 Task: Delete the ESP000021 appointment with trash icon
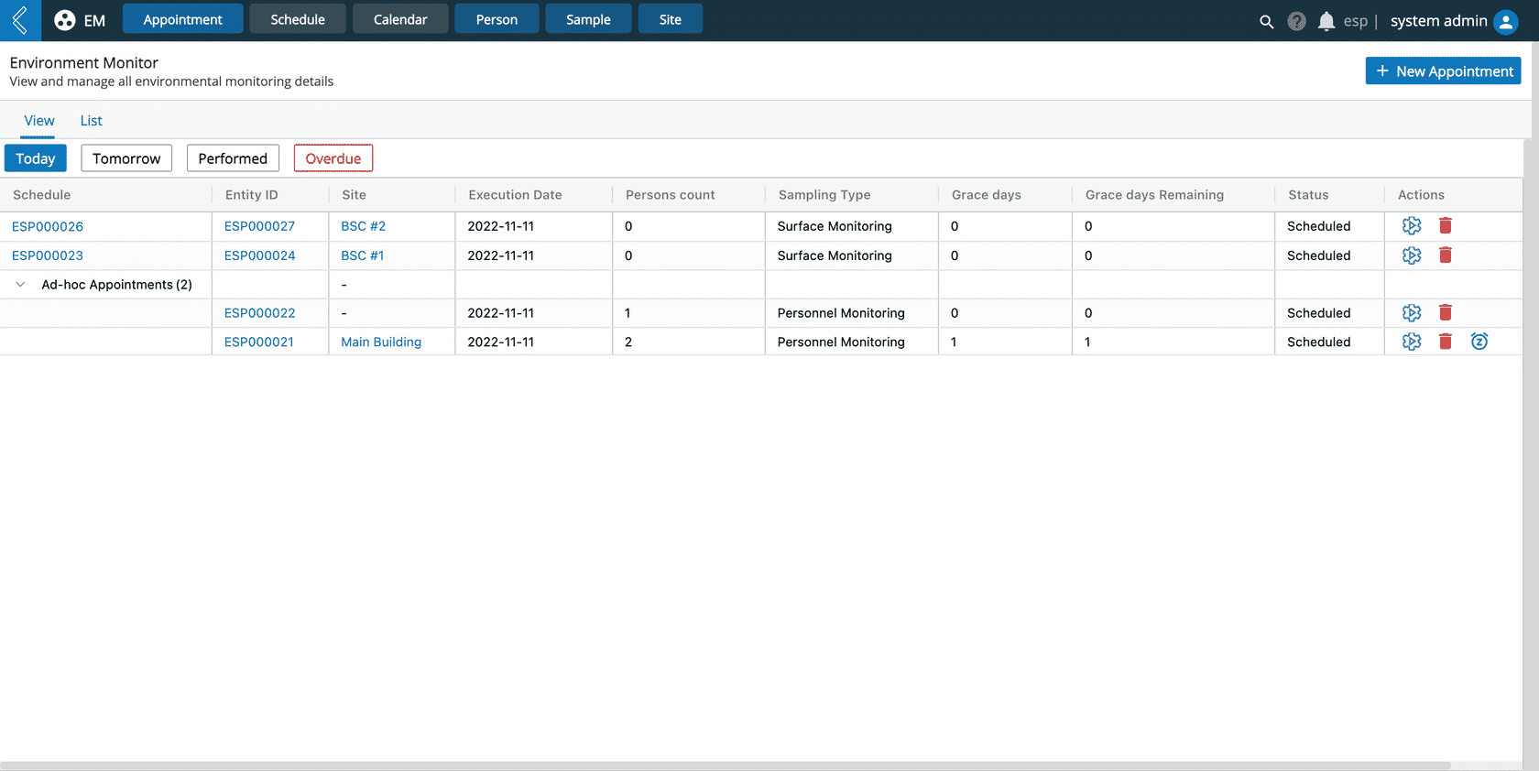point(1446,342)
